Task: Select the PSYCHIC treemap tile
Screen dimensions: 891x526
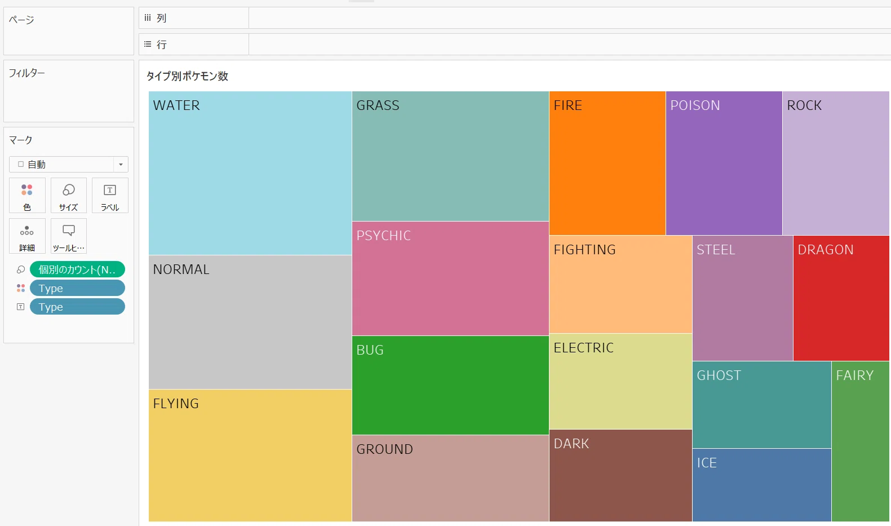Action: pyautogui.click(x=450, y=279)
